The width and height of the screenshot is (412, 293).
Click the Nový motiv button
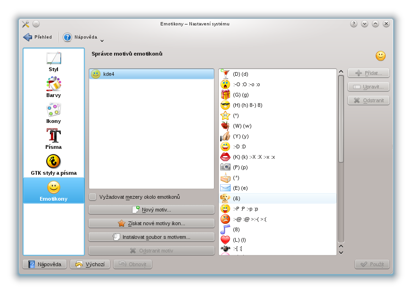click(152, 210)
